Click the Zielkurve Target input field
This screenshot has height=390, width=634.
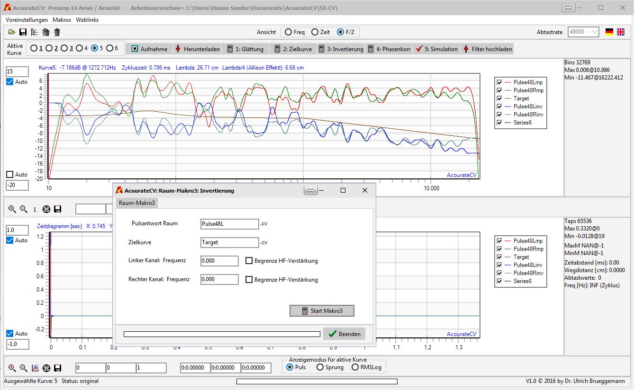[x=230, y=242]
